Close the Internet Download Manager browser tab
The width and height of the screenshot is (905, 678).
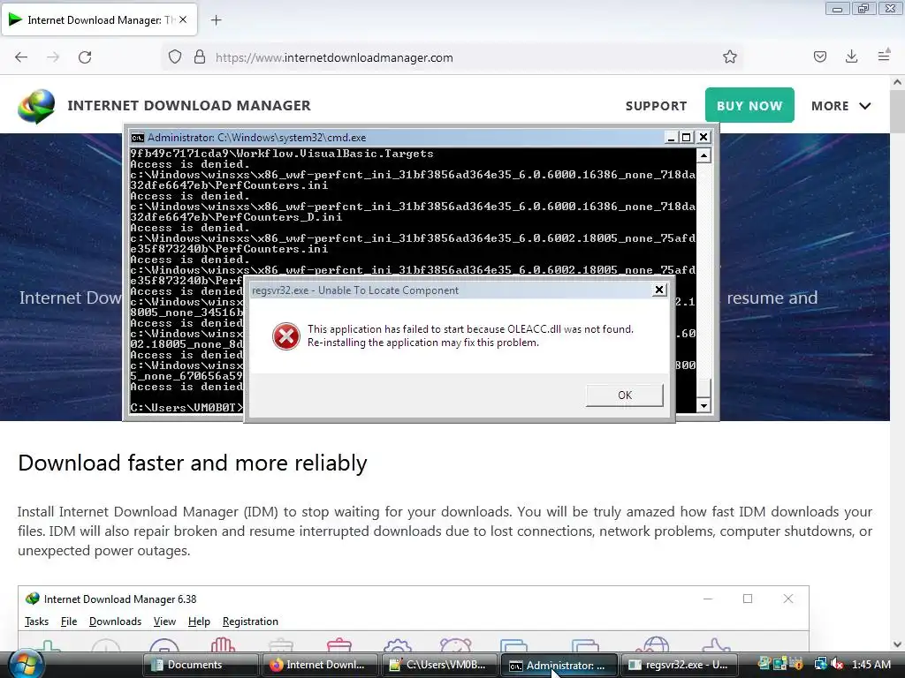click(x=183, y=19)
